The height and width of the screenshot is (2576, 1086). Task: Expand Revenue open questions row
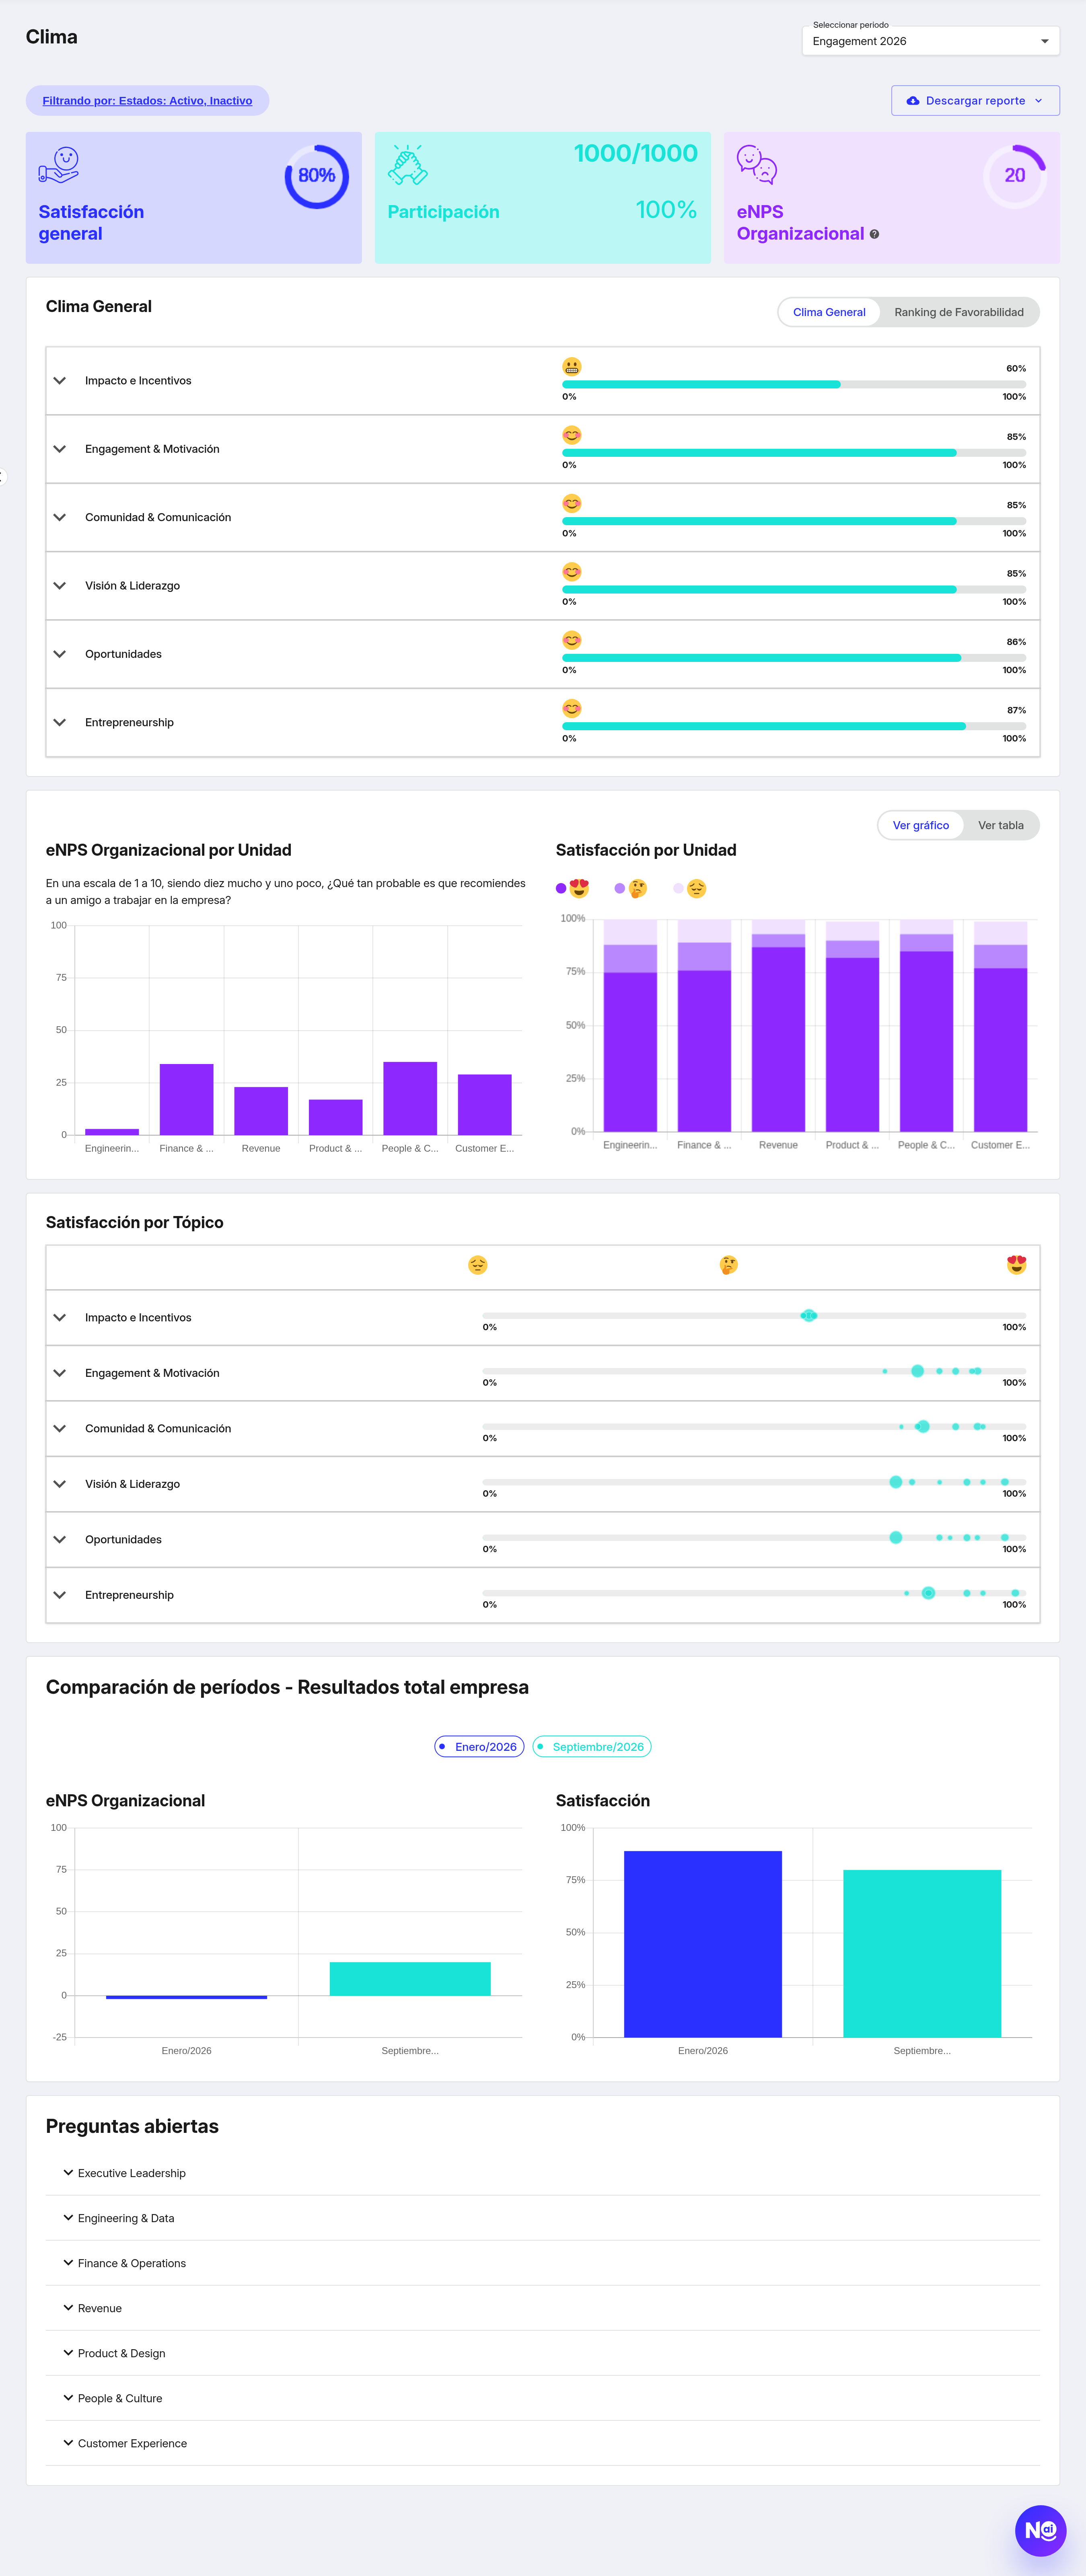click(x=542, y=2308)
